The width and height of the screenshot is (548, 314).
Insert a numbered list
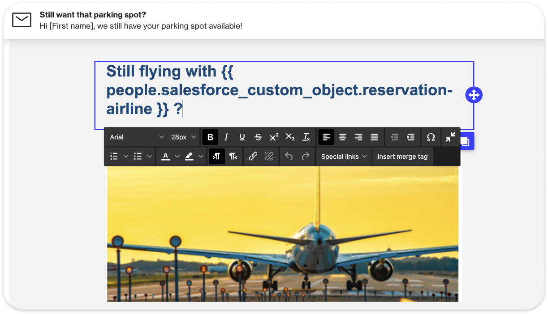114,156
